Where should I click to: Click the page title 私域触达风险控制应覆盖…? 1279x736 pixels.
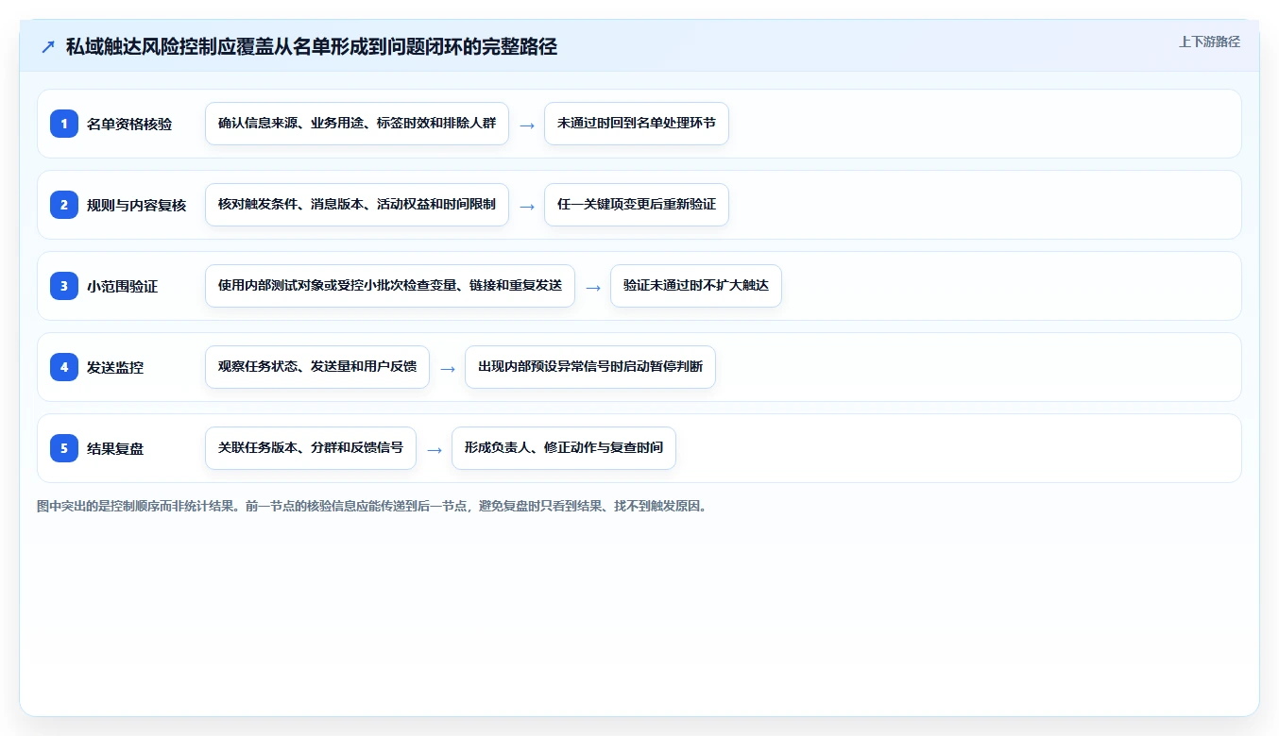pos(312,47)
